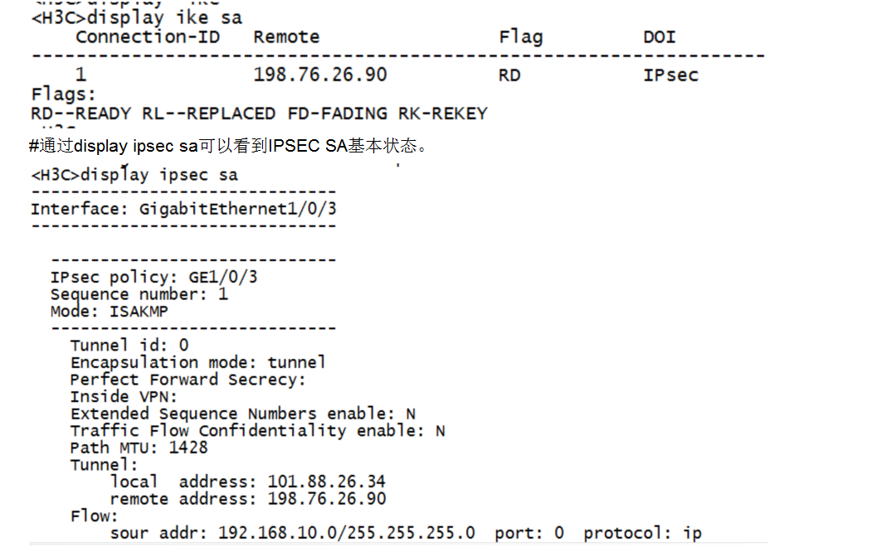The image size is (886, 547).
Task: Click the Flag column header
Action: (520, 37)
